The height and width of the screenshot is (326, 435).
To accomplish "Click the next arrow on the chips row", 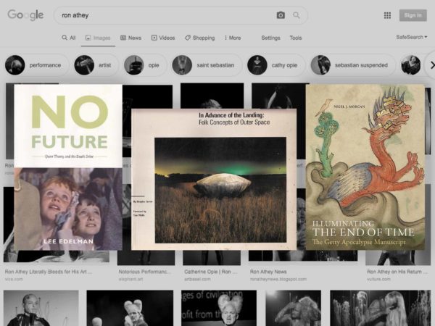I will 431,65.
